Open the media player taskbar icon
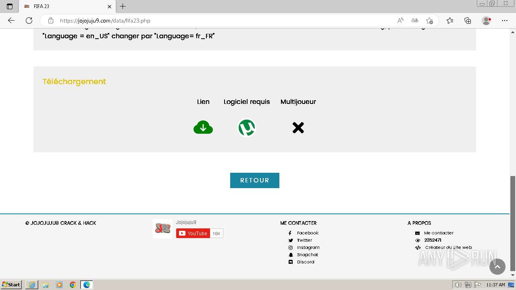 [59, 285]
